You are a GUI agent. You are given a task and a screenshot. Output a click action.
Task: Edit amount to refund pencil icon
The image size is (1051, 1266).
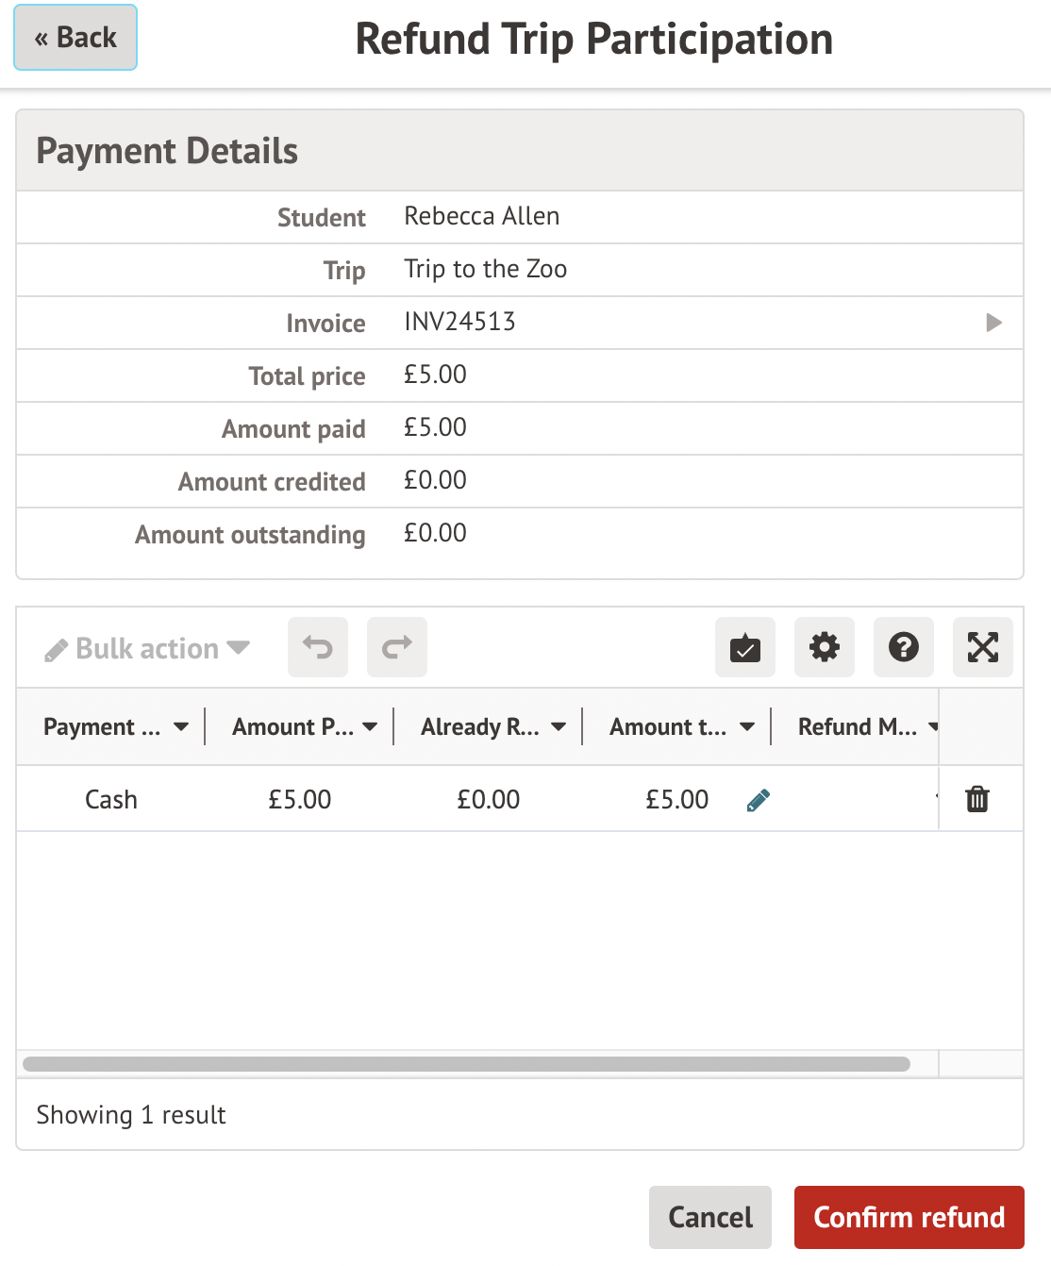[x=759, y=800]
